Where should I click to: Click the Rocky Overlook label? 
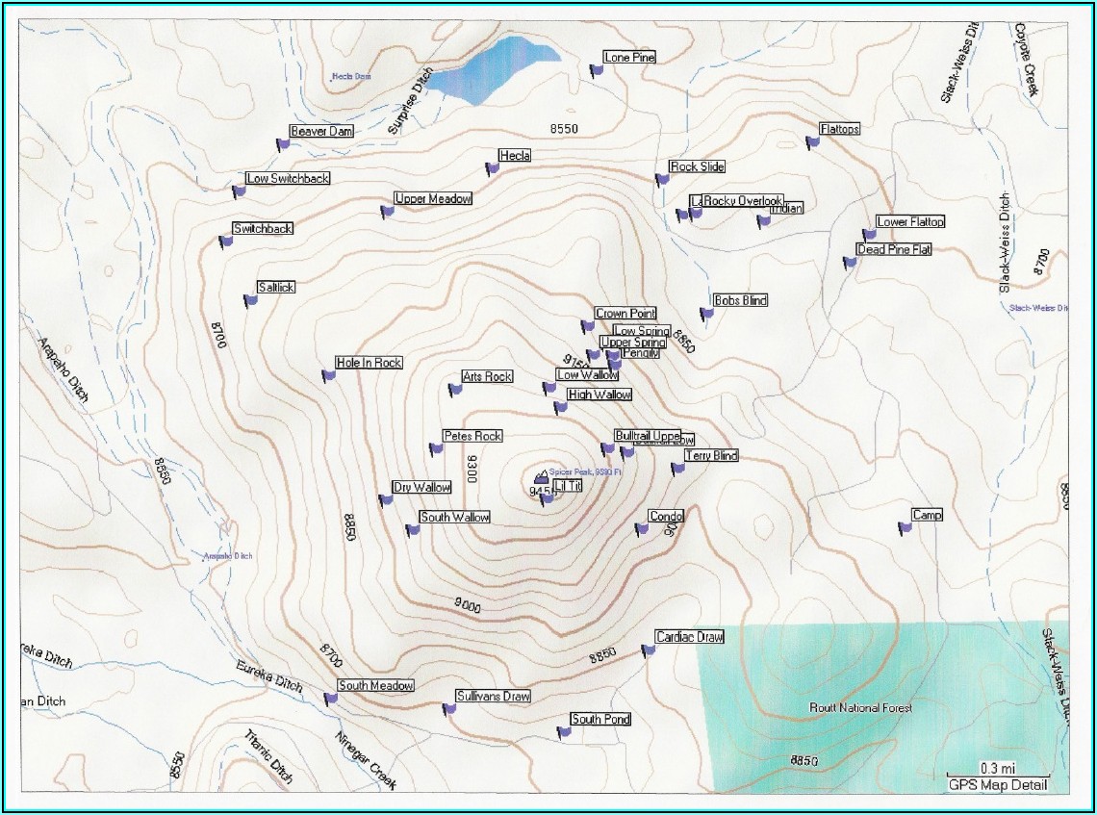coord(742,201)
